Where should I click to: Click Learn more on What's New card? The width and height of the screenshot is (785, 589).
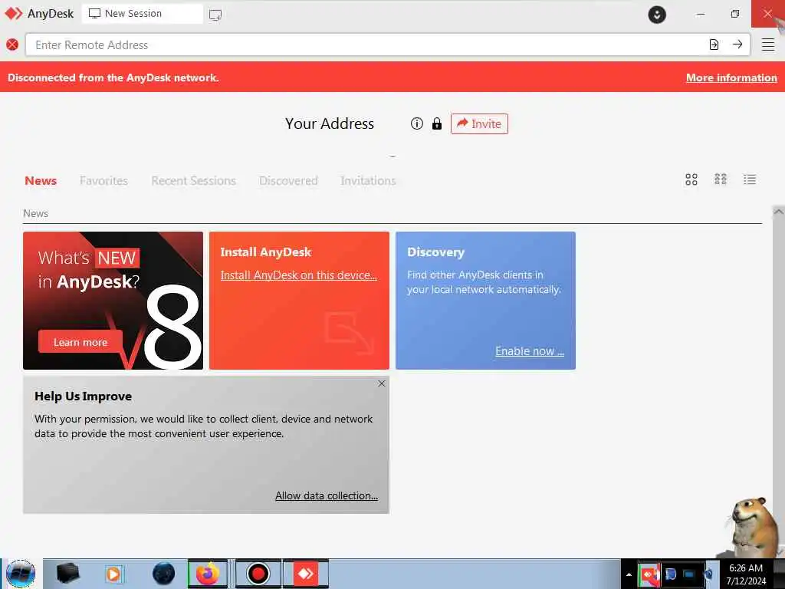pos(80,342)
